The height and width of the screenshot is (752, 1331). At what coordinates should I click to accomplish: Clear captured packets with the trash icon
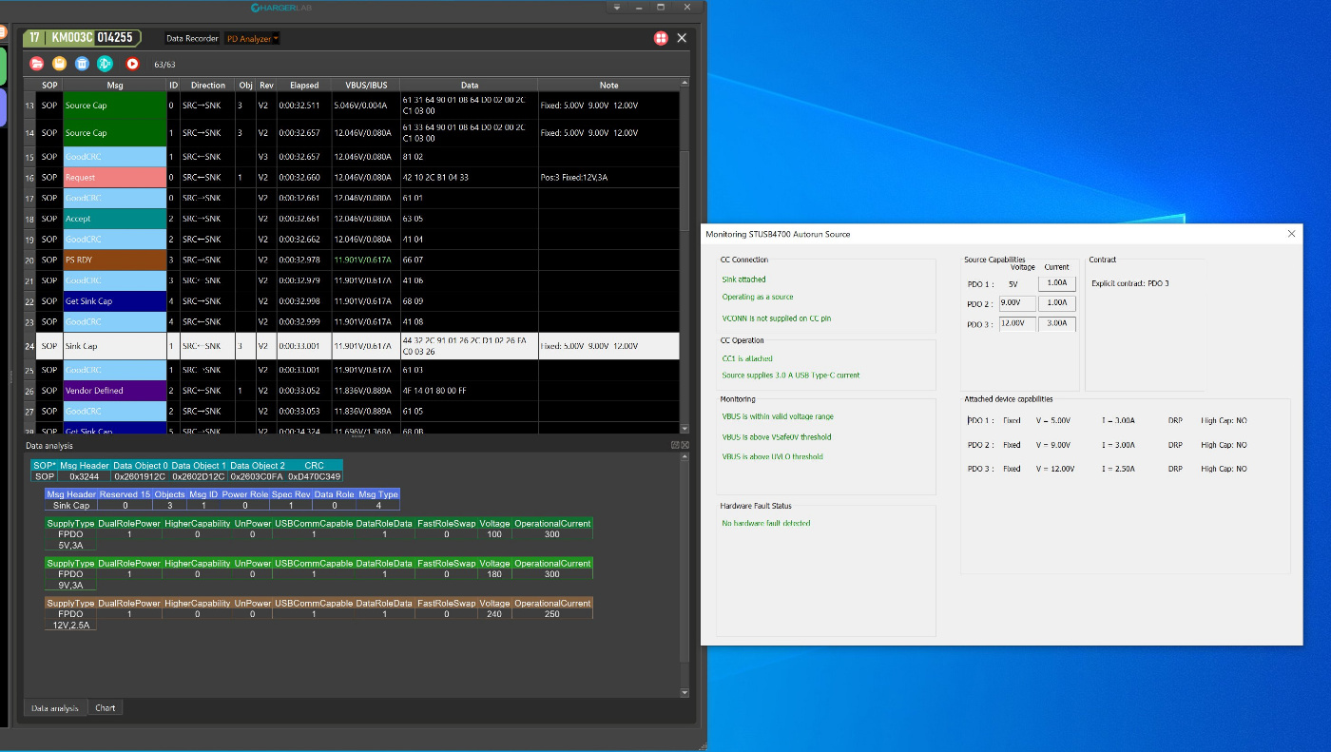[82, 64]
